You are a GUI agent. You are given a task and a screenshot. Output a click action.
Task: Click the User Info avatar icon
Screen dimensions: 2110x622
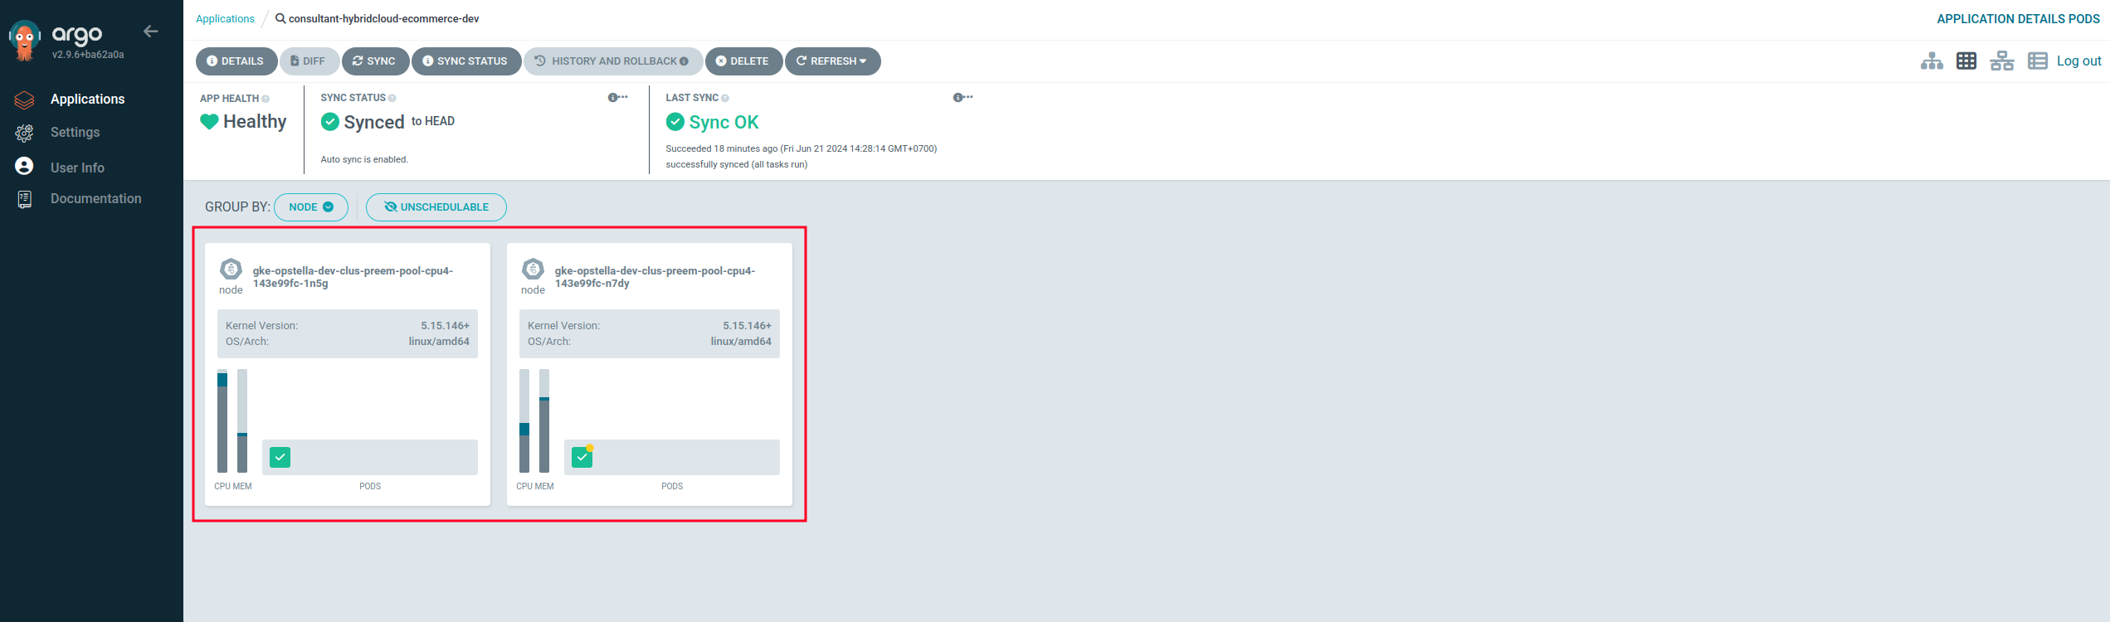tap(24, 166)
